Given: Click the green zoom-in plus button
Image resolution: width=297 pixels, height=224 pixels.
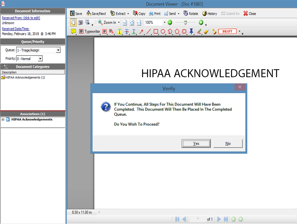Looking at the screenshot, I should click(201, 22).
